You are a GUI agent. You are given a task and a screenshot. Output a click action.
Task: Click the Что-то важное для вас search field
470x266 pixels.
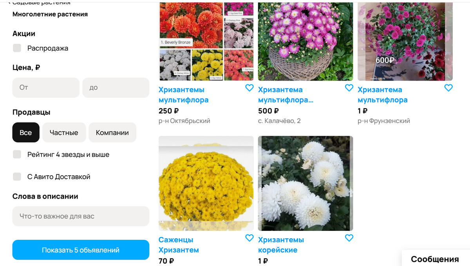(x=81, y=216)
